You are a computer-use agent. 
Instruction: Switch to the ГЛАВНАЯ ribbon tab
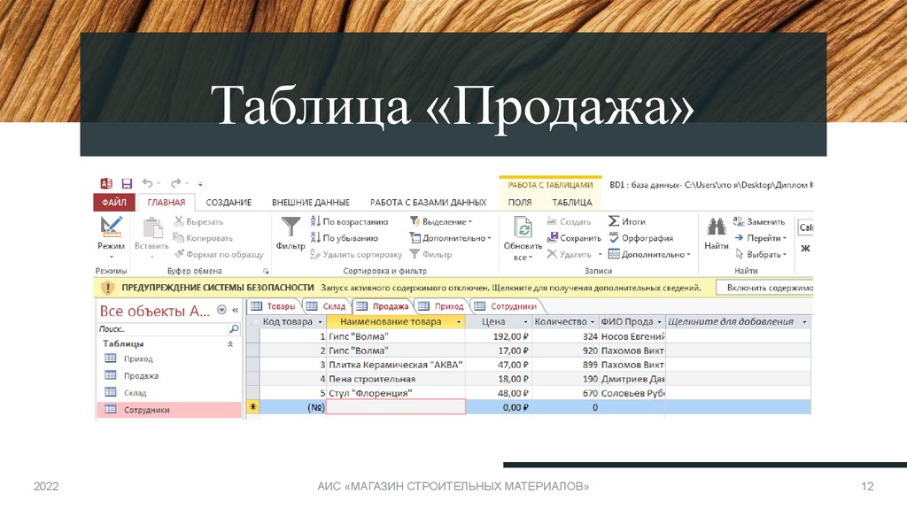(166, 203)
